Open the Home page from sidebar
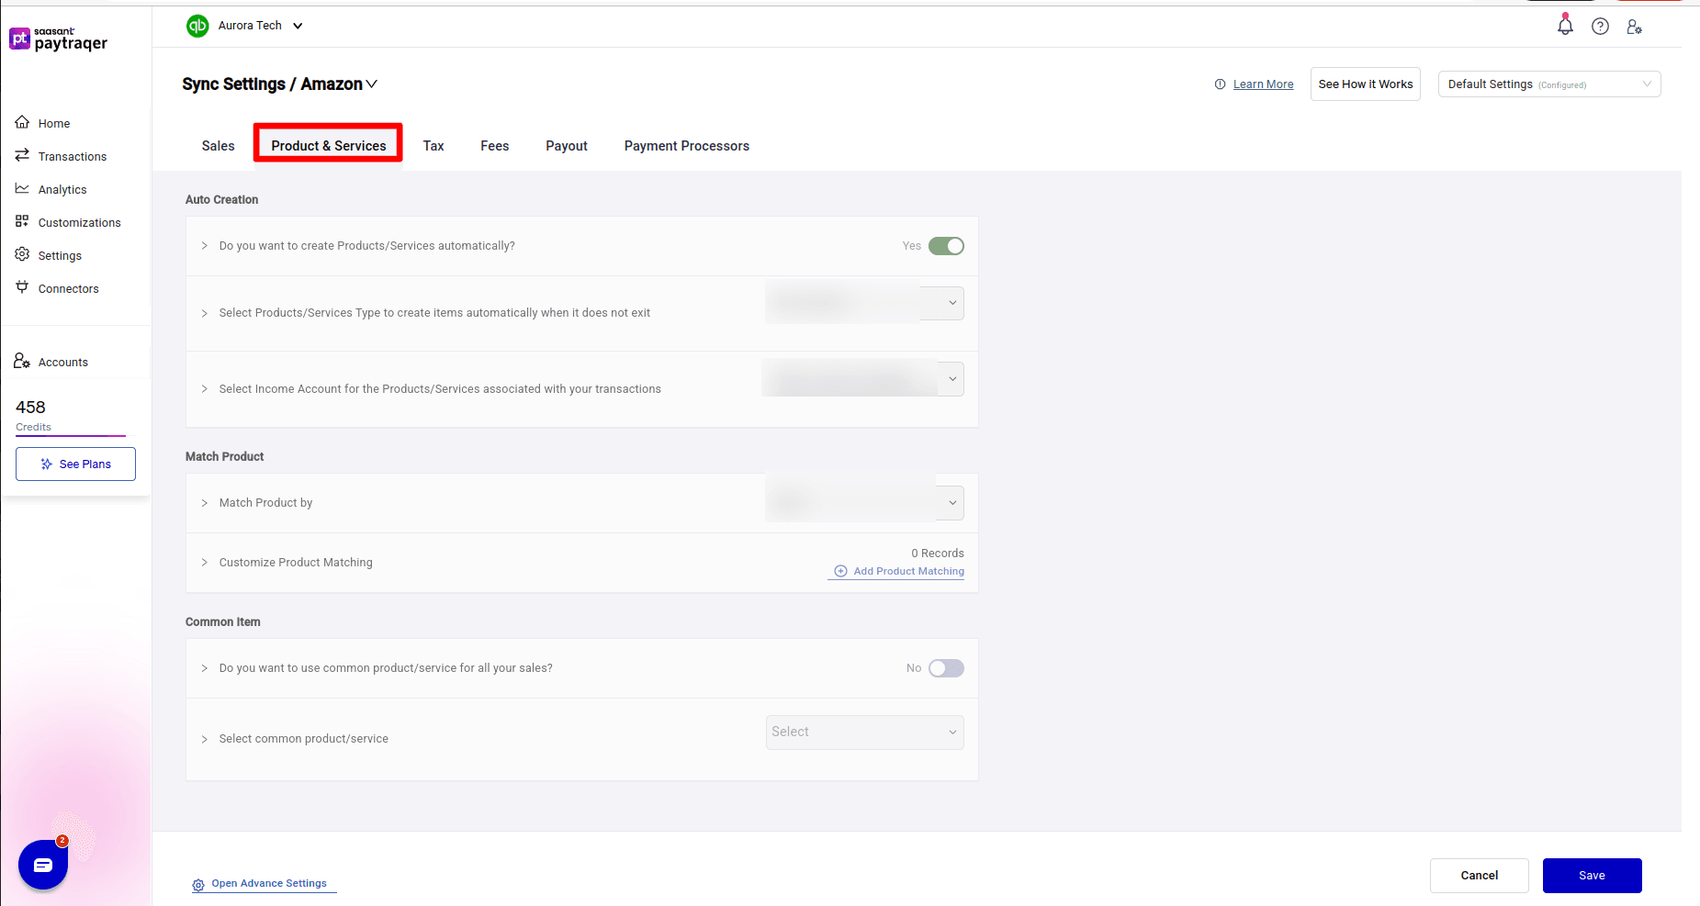The image size is (1700, 906). tap(52, 122)
